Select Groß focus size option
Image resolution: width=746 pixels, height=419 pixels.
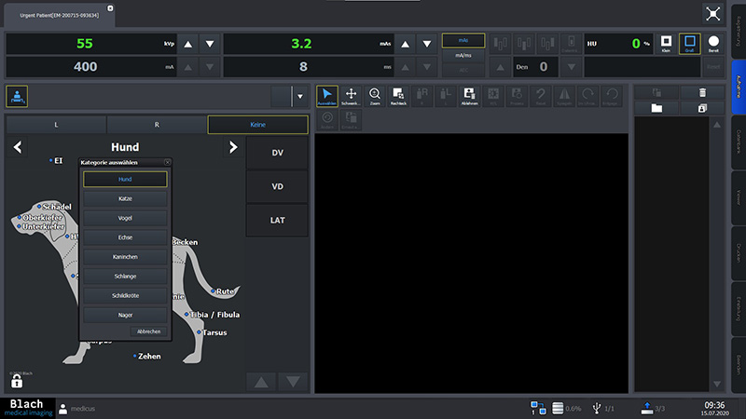(689, 44)
